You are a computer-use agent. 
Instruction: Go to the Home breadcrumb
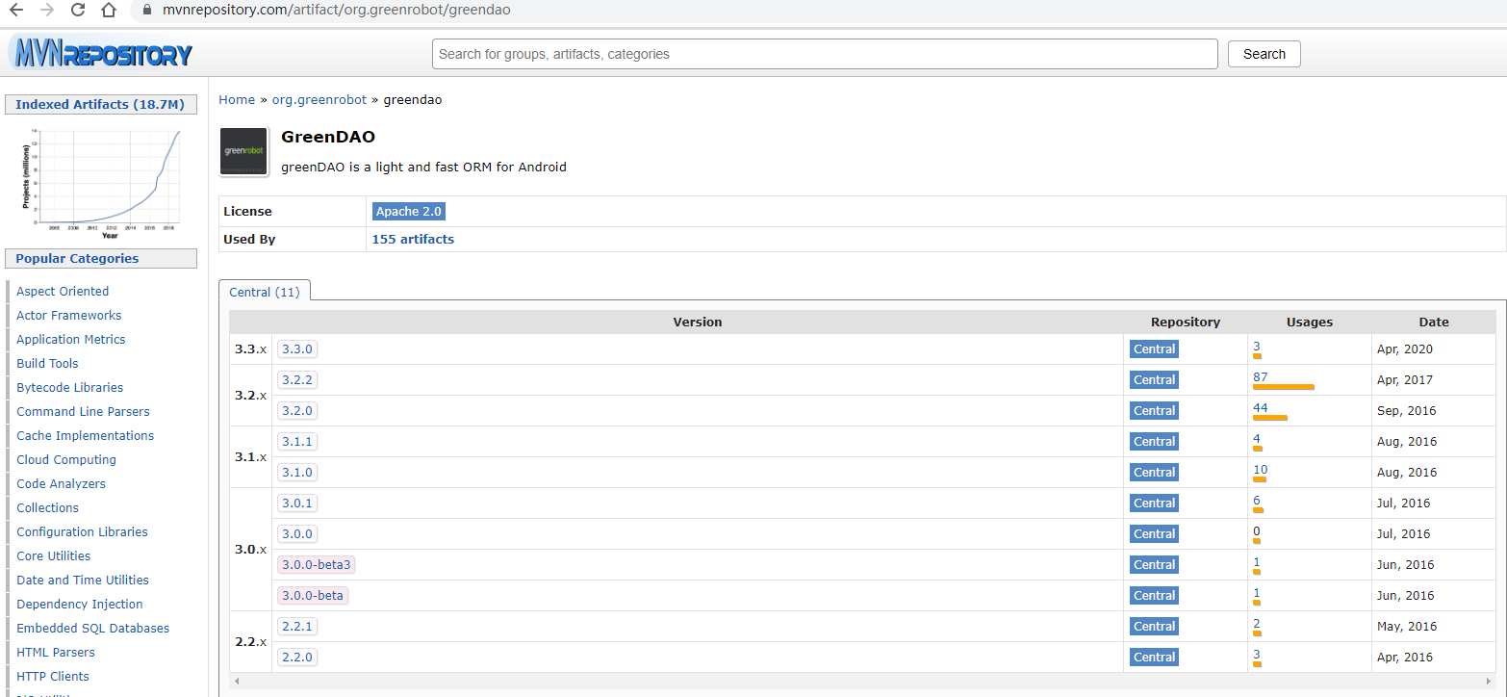237,100
